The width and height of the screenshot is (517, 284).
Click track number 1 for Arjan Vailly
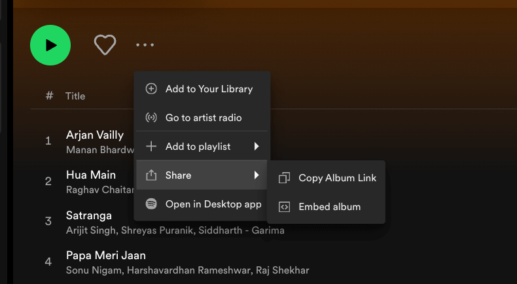48,141
